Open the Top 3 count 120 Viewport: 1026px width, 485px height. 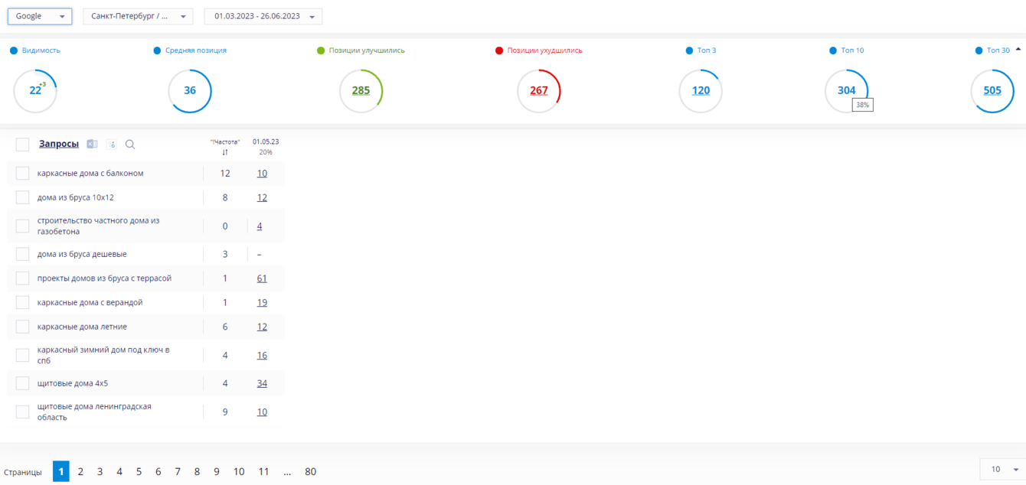pyautogui.click(x=701, y=90)
